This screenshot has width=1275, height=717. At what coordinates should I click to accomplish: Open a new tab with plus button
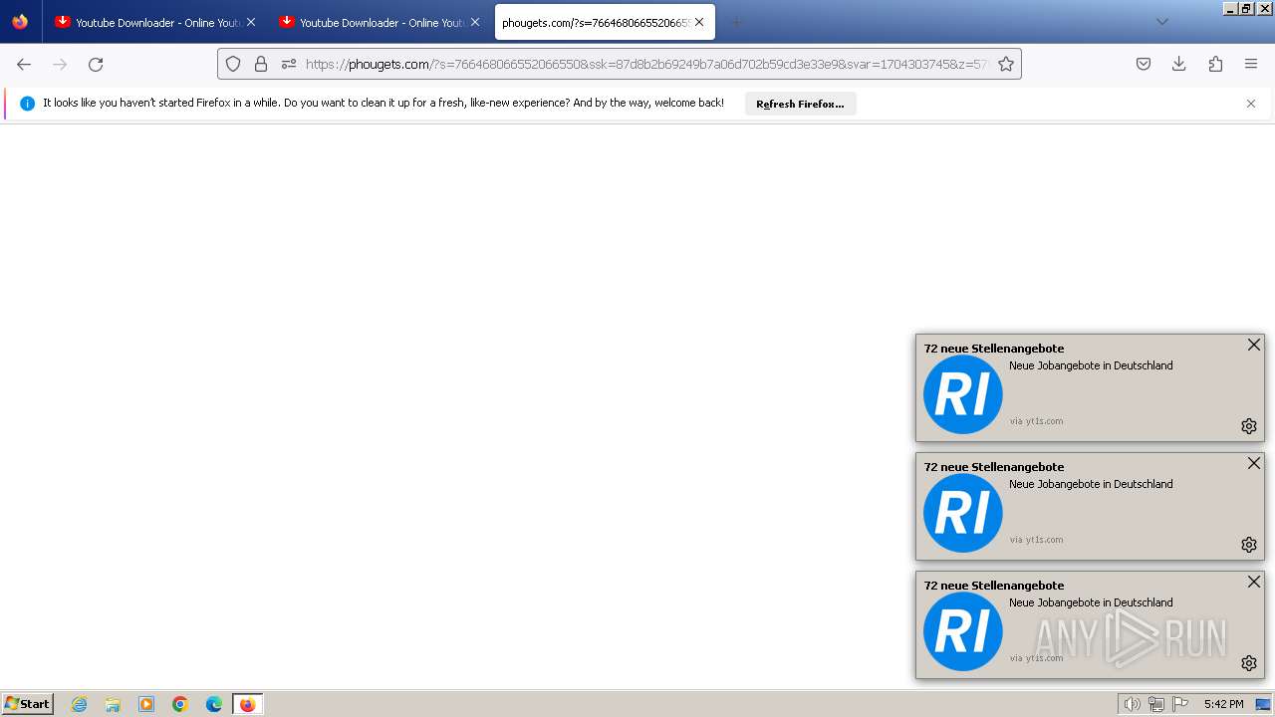(737, 22)
